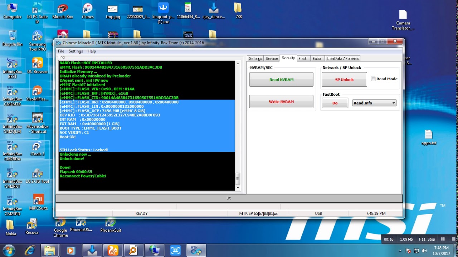Select the InfinityBox CM2QLM icon
The width and height of the screenshot is (458, 257).
coord(12,124)
